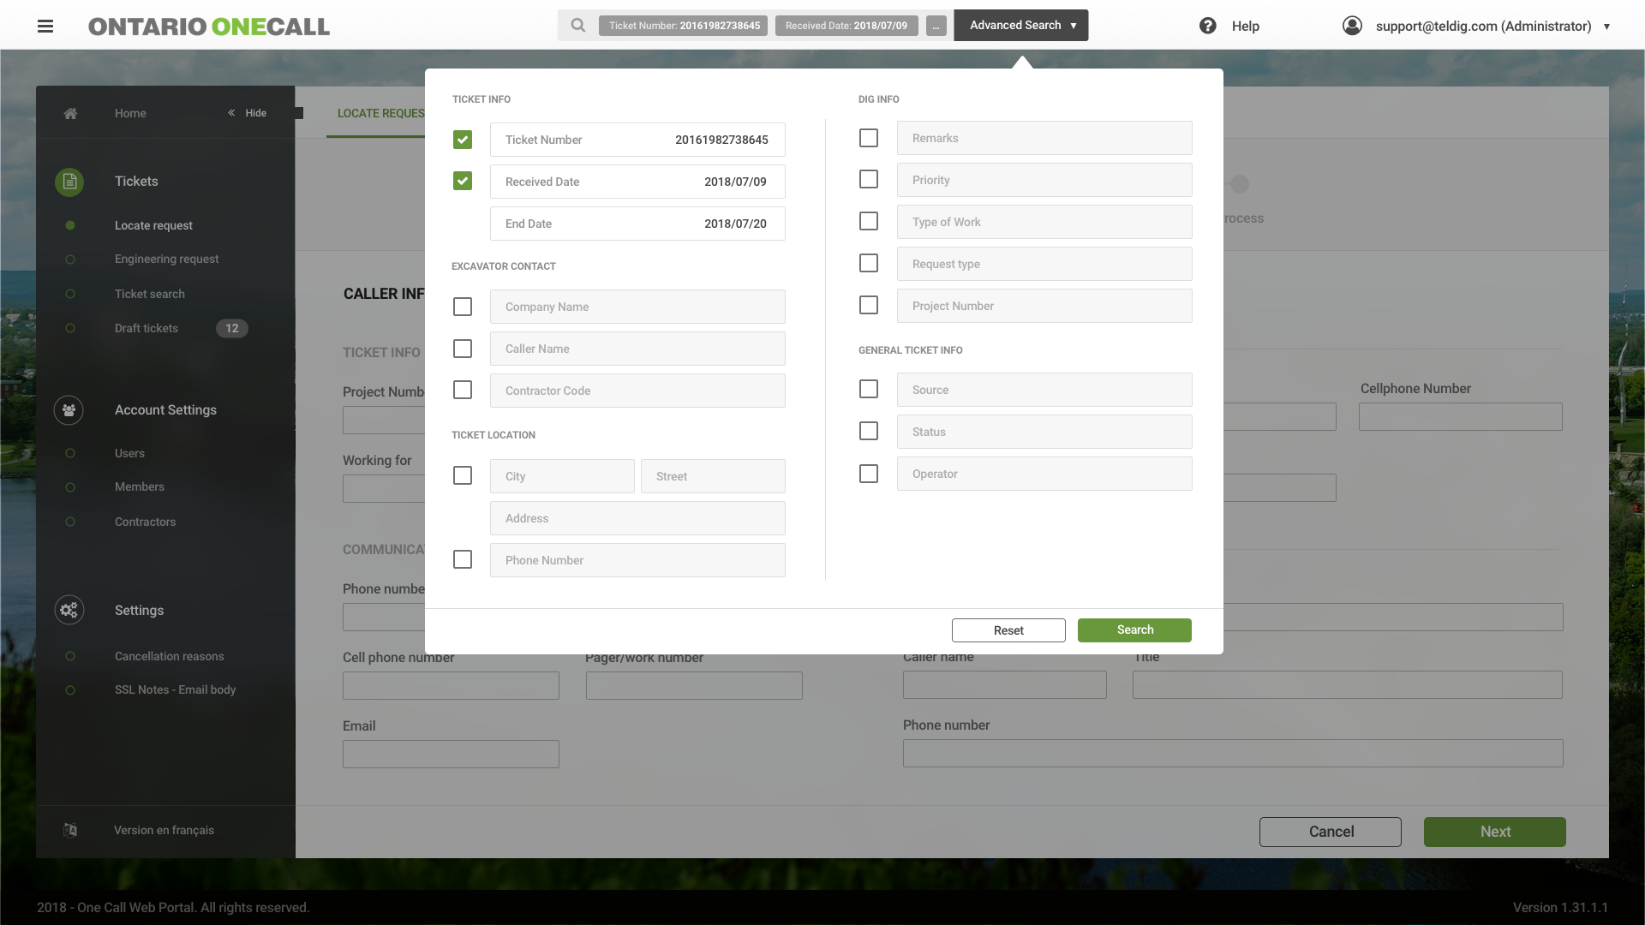
Task: Click the user account avatar icon
Action: pyautogui.click(x=1352, y=26)
